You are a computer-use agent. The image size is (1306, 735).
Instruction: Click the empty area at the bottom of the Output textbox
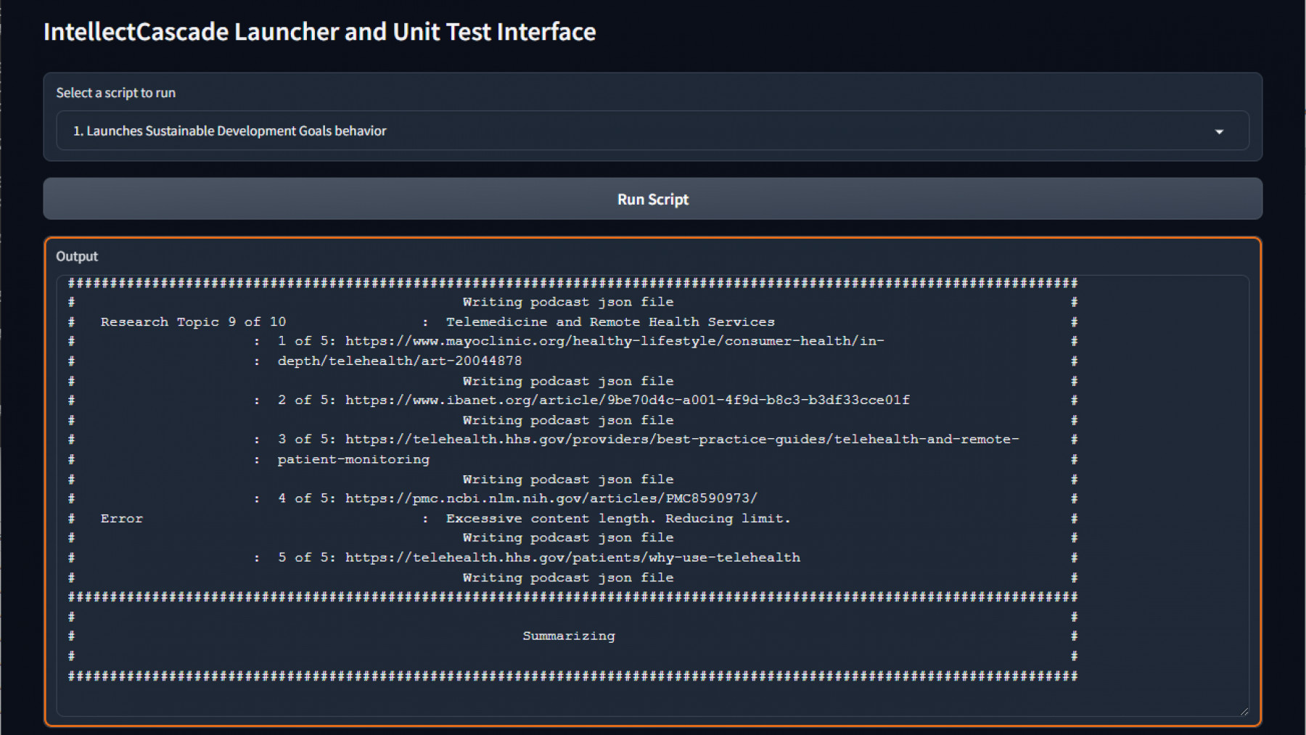tap(580, 700)
